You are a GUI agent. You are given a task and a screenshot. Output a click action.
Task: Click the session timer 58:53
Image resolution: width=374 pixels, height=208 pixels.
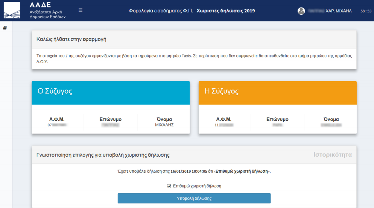click(x=366, y=11)
